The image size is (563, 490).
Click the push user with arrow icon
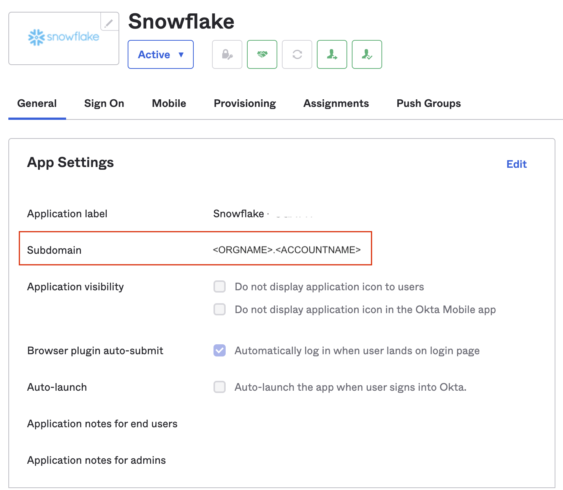332,54
